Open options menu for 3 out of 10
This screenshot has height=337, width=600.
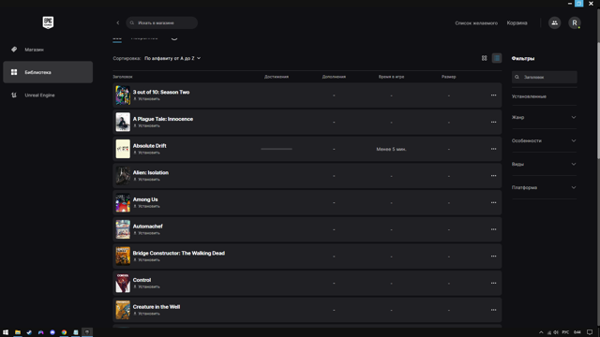(494, 95)
